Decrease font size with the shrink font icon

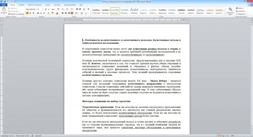[x=49, y=9]
